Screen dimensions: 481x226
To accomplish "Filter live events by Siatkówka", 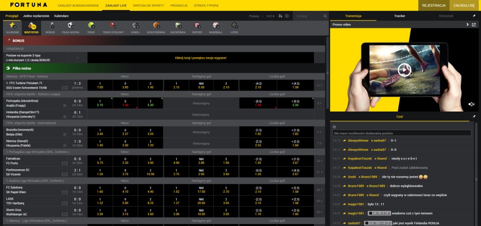I will tap(178, 28).
